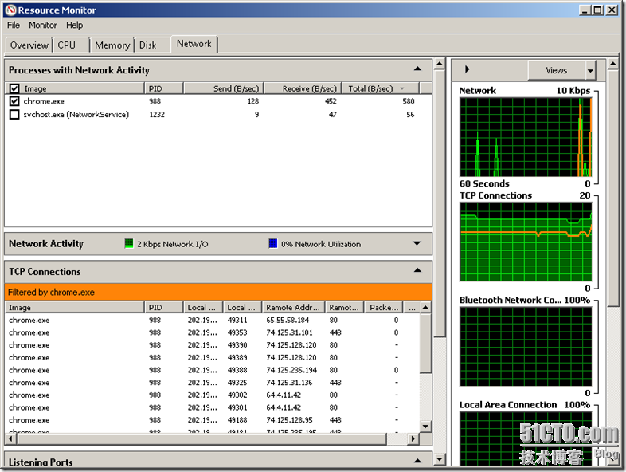Sort by Receive (B/sec) column header

point(303,88)
